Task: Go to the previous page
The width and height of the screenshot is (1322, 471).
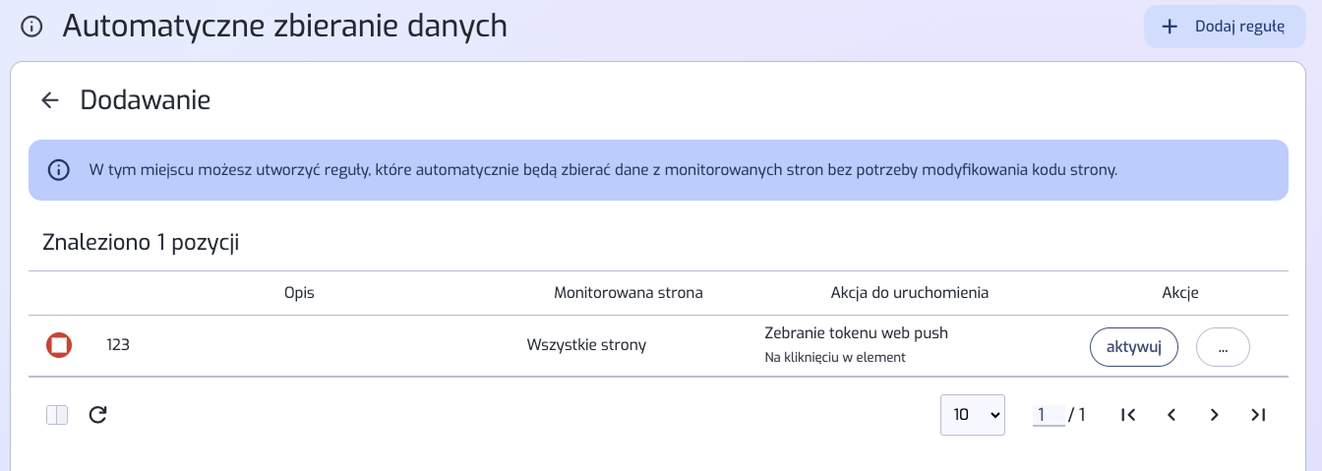Action: click(x=1172, y=415)
